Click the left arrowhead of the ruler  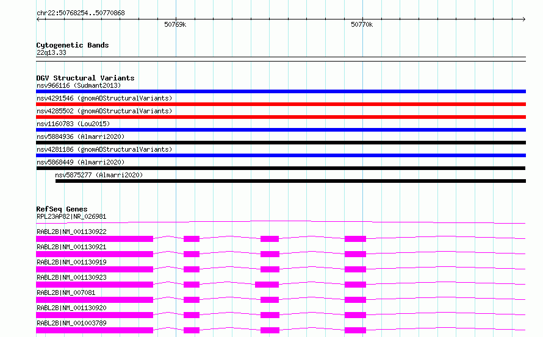coord(38,20)
